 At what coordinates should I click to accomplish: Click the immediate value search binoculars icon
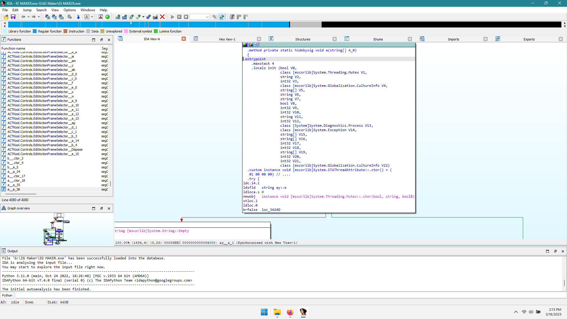[x=47, y=17]
